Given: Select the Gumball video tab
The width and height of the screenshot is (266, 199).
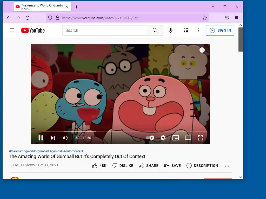Looking at the screenshot, I should (42, 7).
